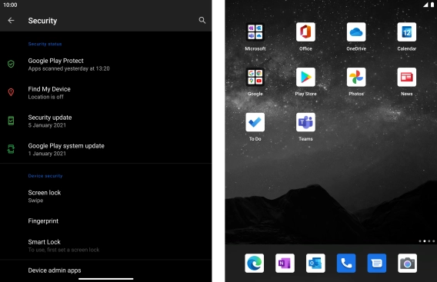
Task: Select Google Play system update entry
Action: (106, 150)
